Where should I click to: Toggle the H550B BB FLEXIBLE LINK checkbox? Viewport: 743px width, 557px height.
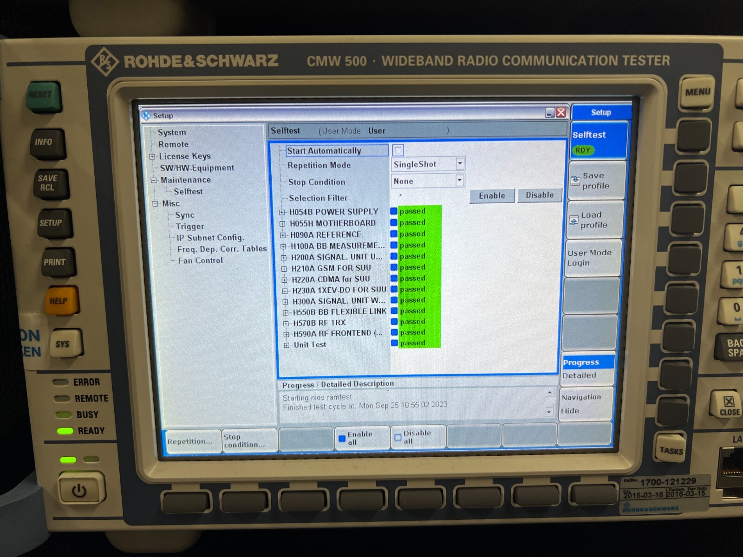[394, 311]
